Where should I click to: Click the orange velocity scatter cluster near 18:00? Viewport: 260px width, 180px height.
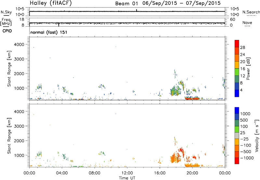coord(175,158)
